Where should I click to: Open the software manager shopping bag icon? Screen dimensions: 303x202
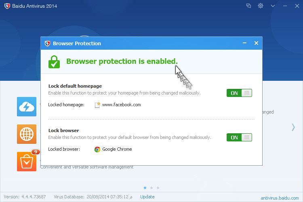pyautogui.click(x=27, y=161)
